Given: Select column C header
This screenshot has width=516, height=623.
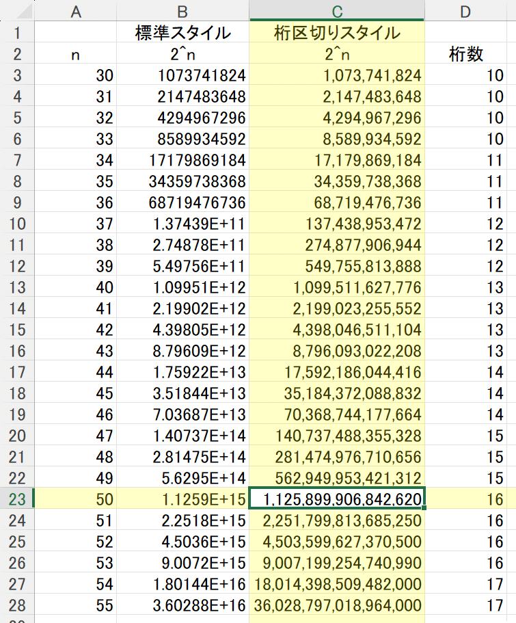Looking at the screenshot, I should (x=337, y=11).
